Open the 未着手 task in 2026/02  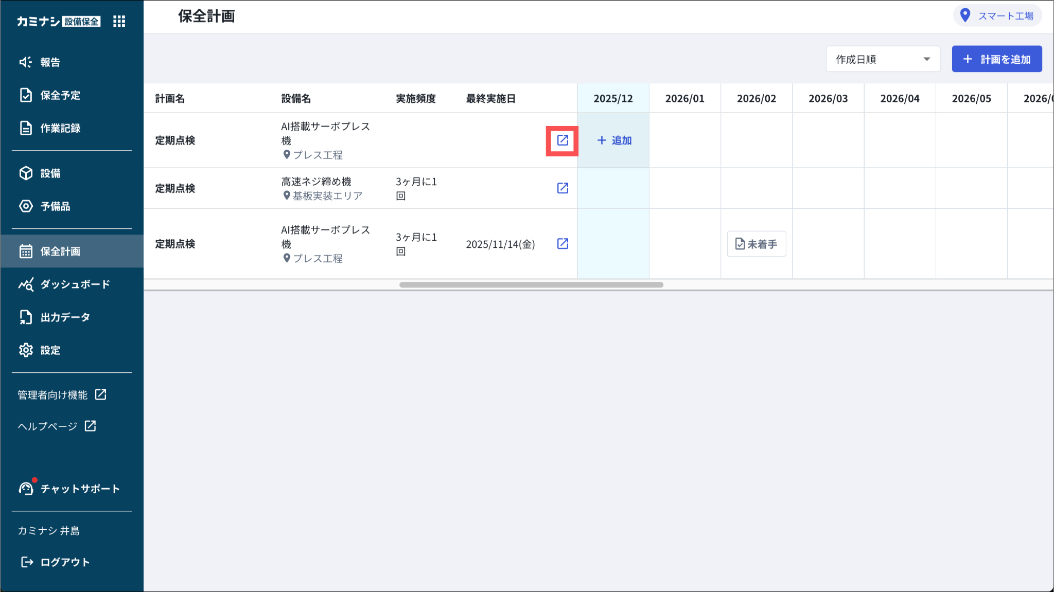756,244
